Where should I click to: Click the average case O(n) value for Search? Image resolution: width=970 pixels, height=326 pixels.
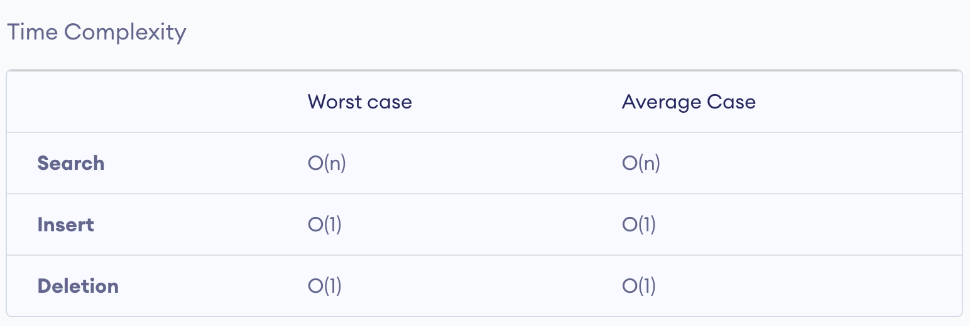pos(641,163)
